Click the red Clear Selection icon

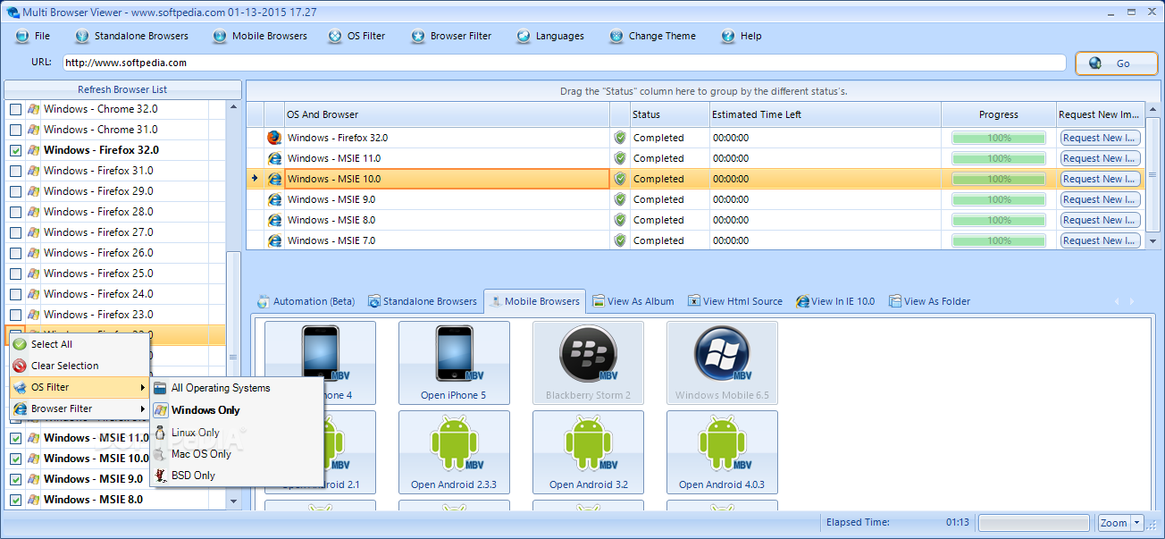coord(20,366)
